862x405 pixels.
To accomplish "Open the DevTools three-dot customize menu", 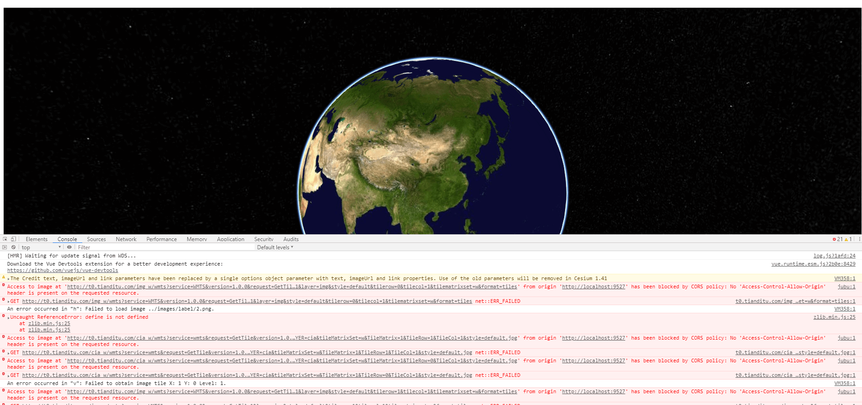I will tap(859, 239).
